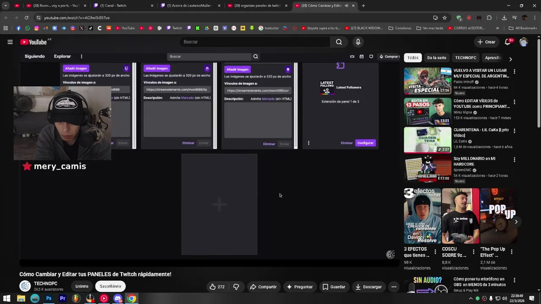This screenshot has width=541, height=304.
Task: Open Discord from the taskbar
Action: [118, 299]
